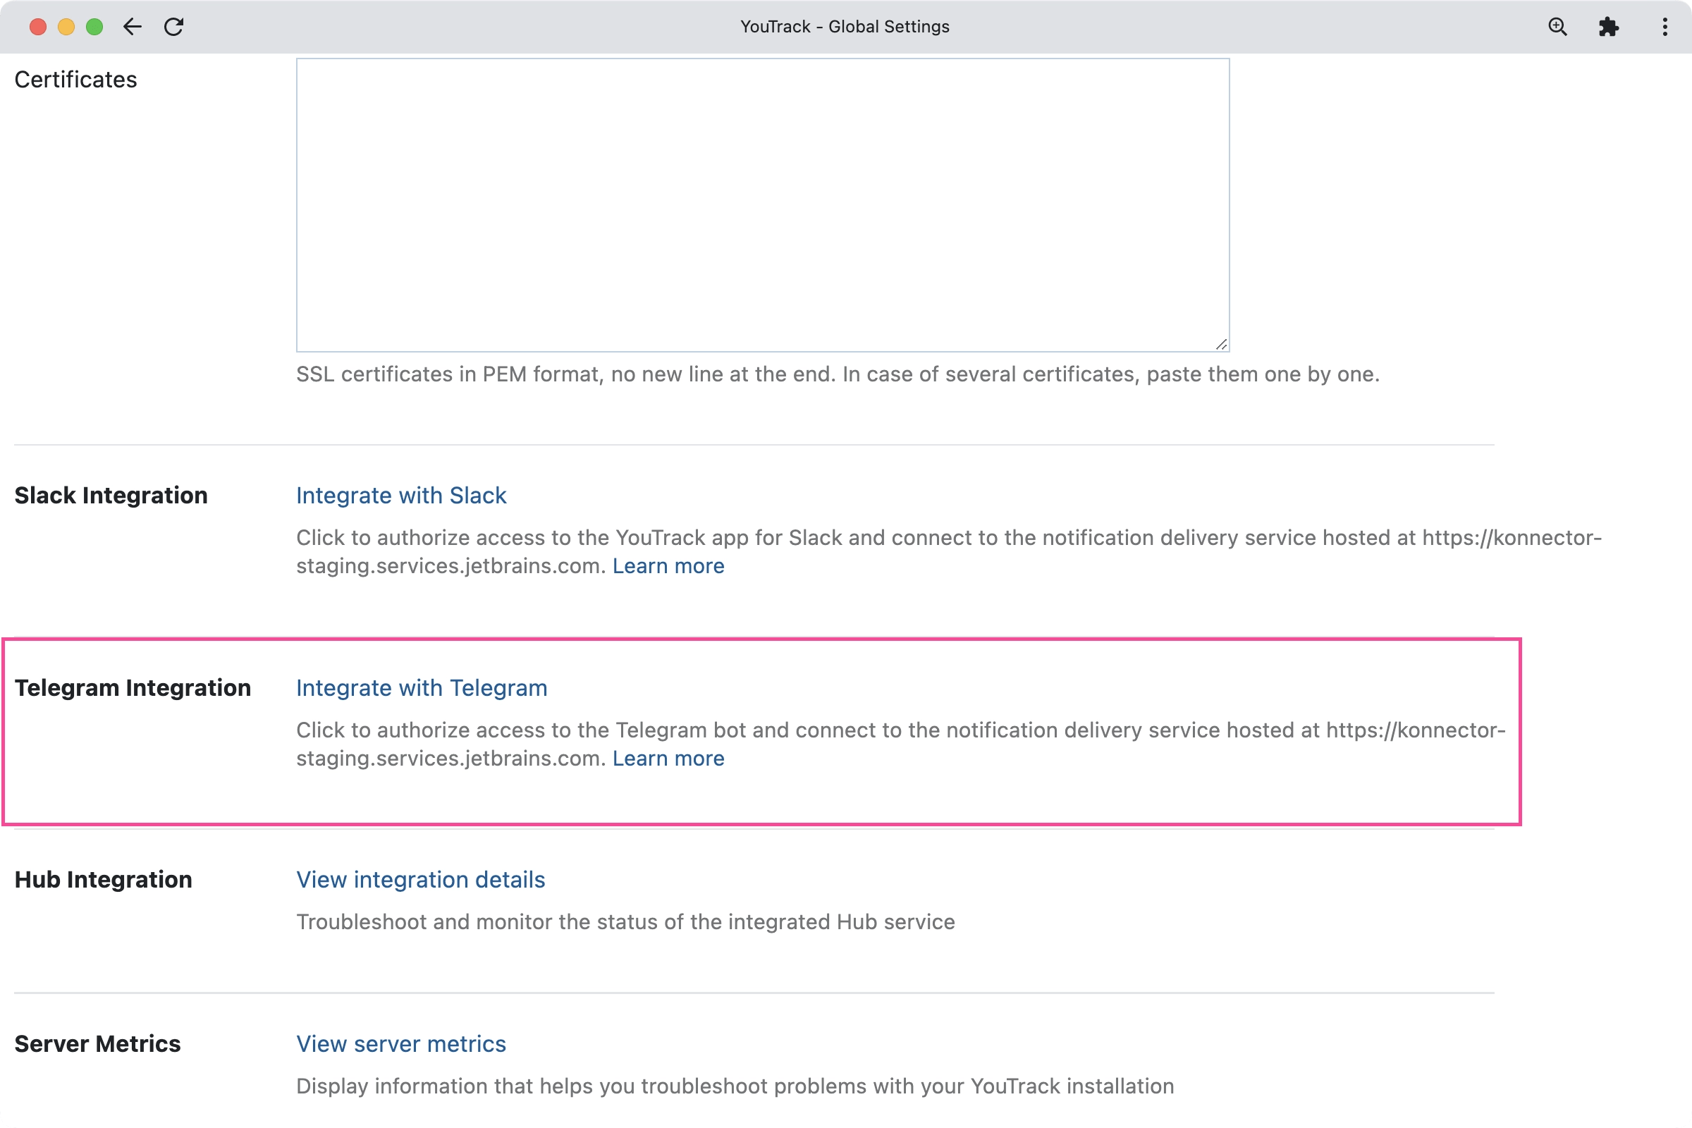Viewport: 1692px width, 1128px height.
Task: Grab the Certificates textarea resize handle
Action: 1221,345
